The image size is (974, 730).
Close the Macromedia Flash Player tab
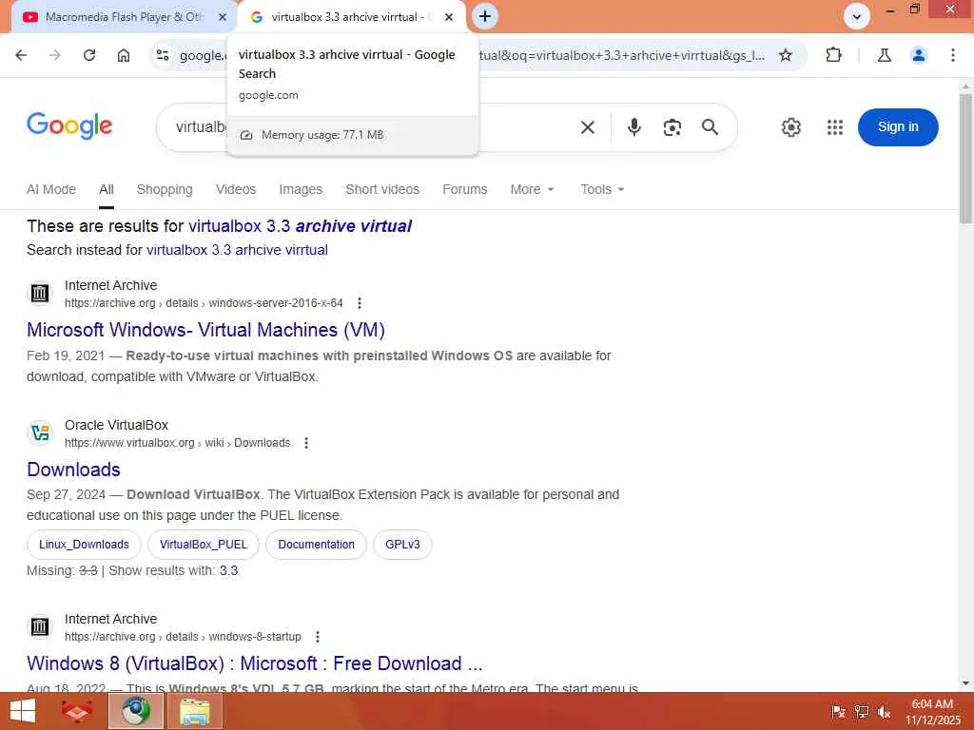223,17
